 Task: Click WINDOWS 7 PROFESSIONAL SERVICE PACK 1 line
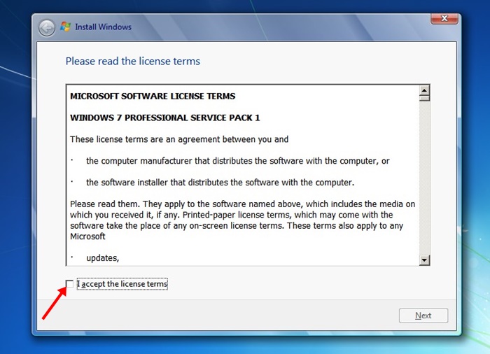coord(164,118)
